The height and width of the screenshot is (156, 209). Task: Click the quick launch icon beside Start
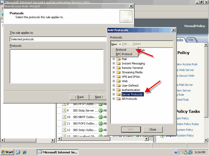[18, 152]
